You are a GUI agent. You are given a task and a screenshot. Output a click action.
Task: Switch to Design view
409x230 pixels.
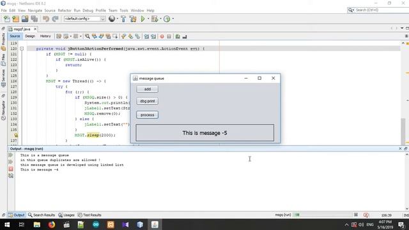pos(30,36)
